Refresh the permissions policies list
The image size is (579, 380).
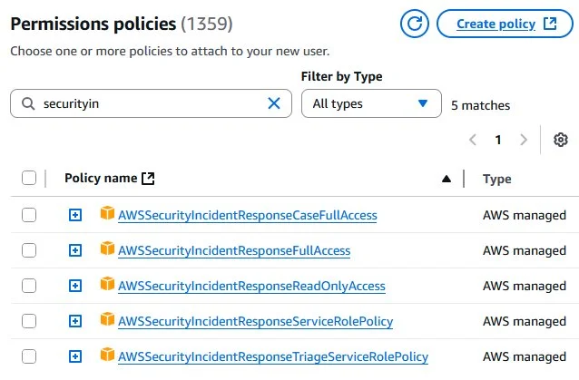coord(415,24)
